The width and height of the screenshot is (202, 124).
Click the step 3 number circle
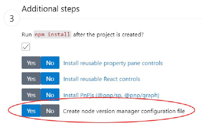tap(12, 19)
